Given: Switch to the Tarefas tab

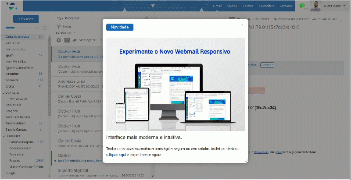Looking at the screenshot, I should pos(248,6).
